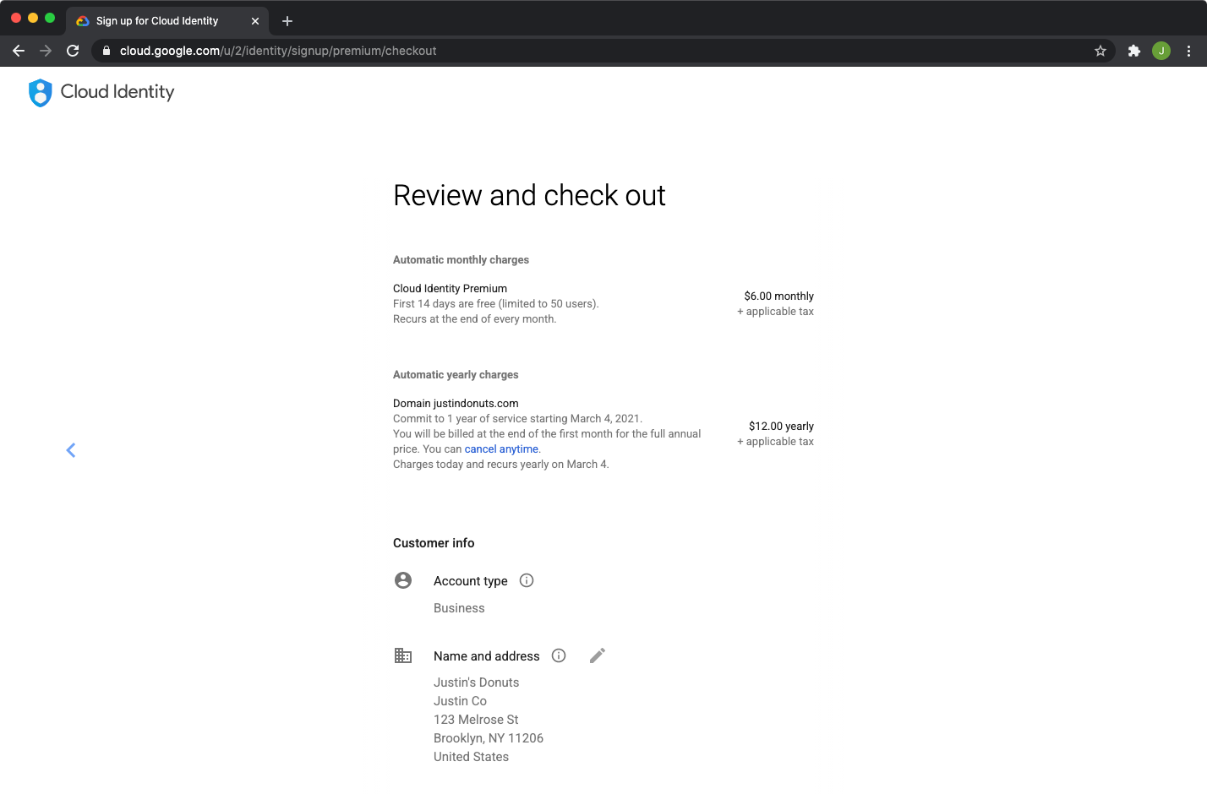Open the green J profile avatar
This screenshot has width=1207, height=794.
click(x=1161, y=51)
